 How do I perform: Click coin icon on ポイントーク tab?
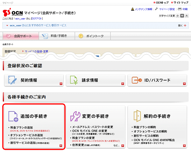(81, 36)
